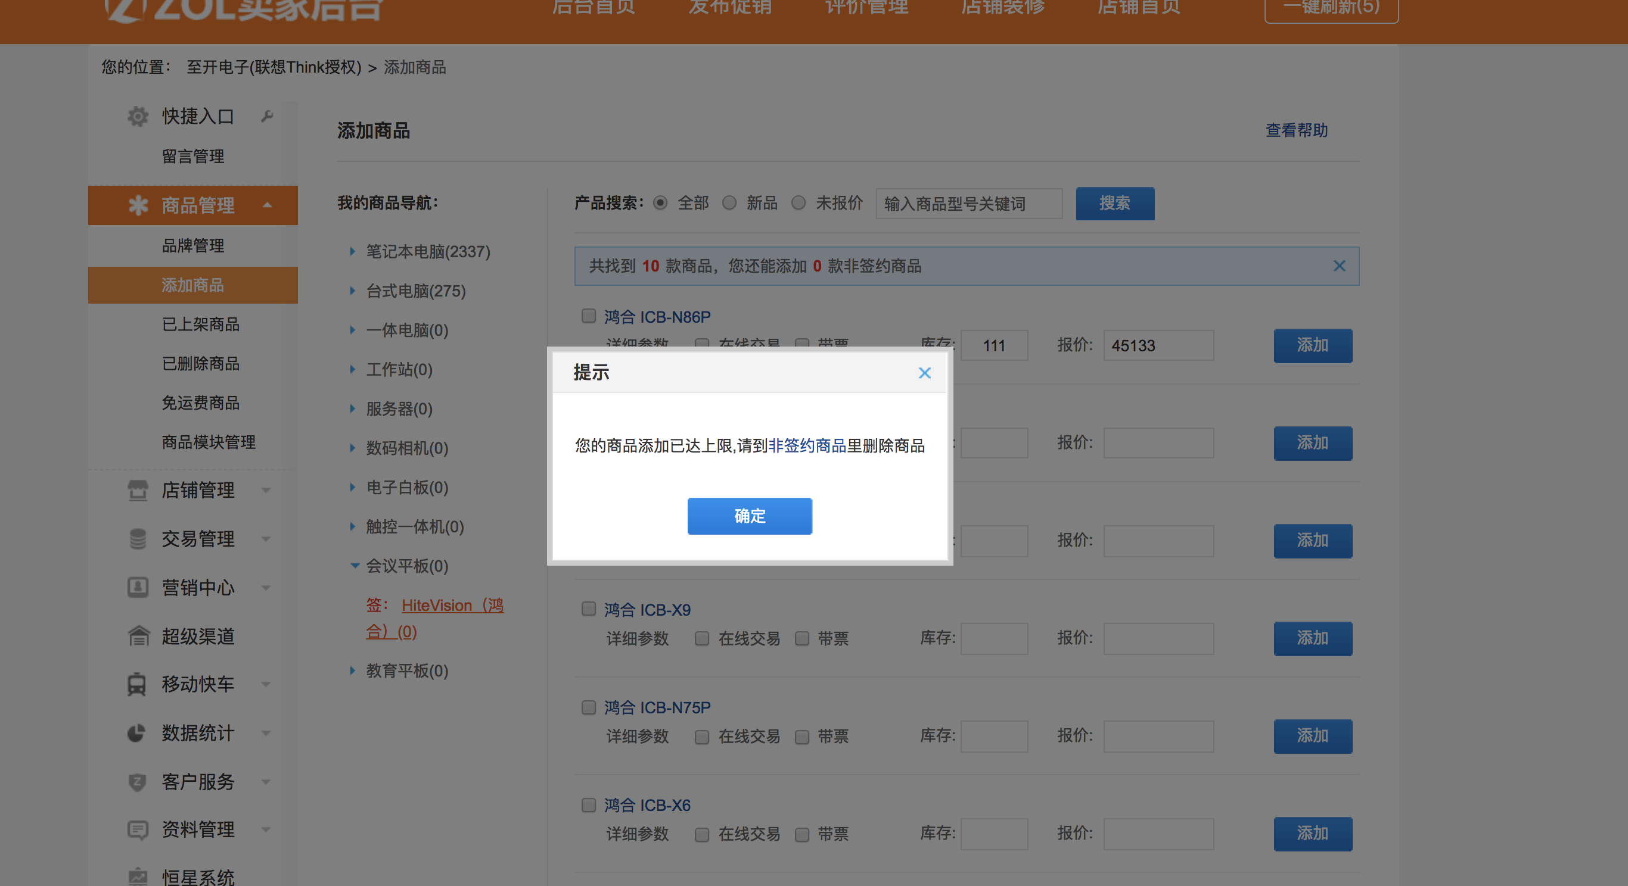This screenshot has width=1628, height=886.
Task: Click the 快捷入口 gear icon
Action: (138, 116)
